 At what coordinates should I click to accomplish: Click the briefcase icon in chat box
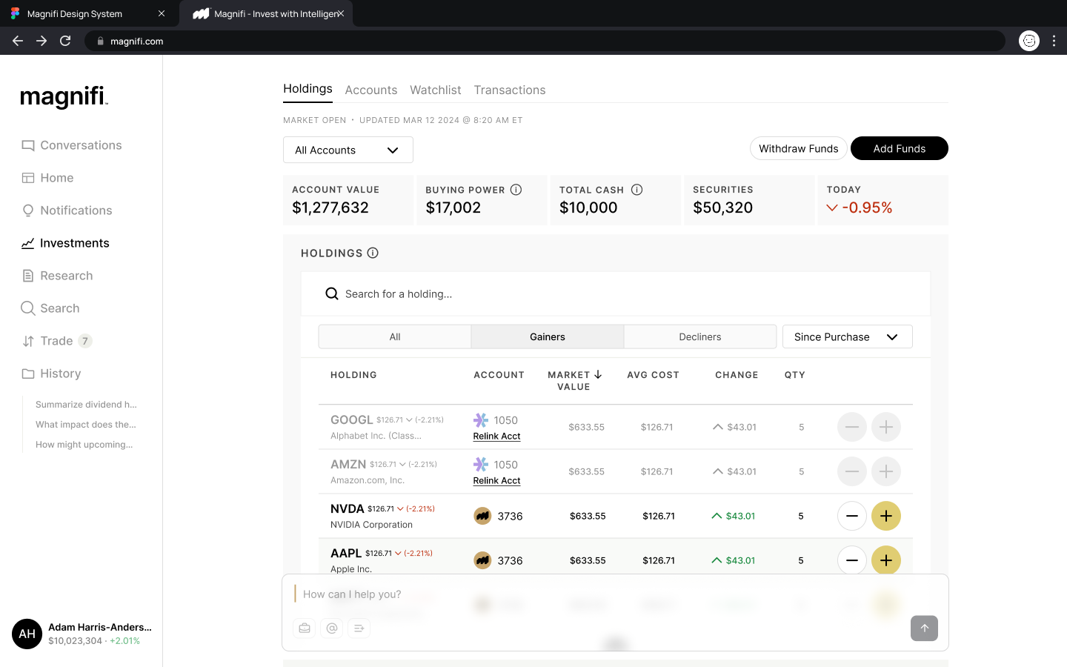(305, 628)
